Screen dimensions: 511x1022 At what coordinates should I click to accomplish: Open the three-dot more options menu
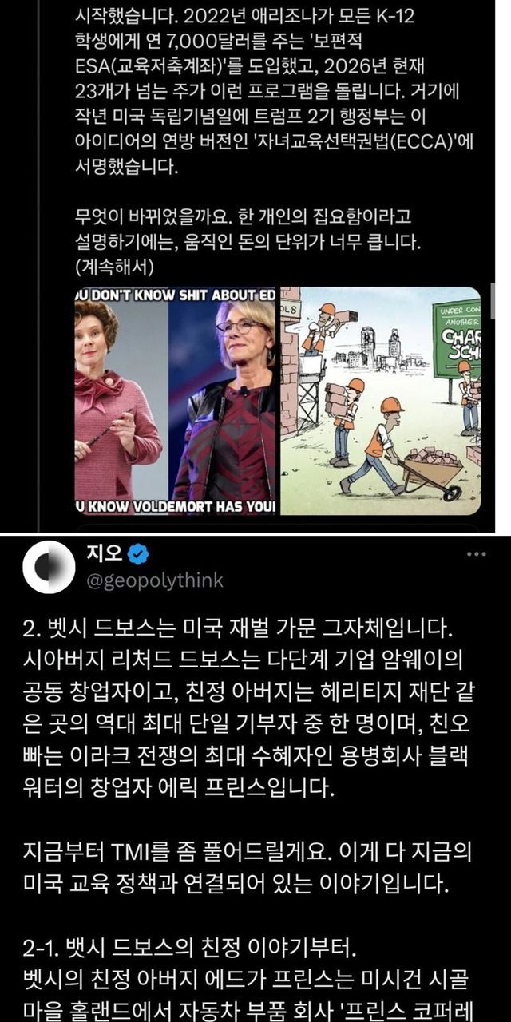pyautogui.click(x=476, y=554)
